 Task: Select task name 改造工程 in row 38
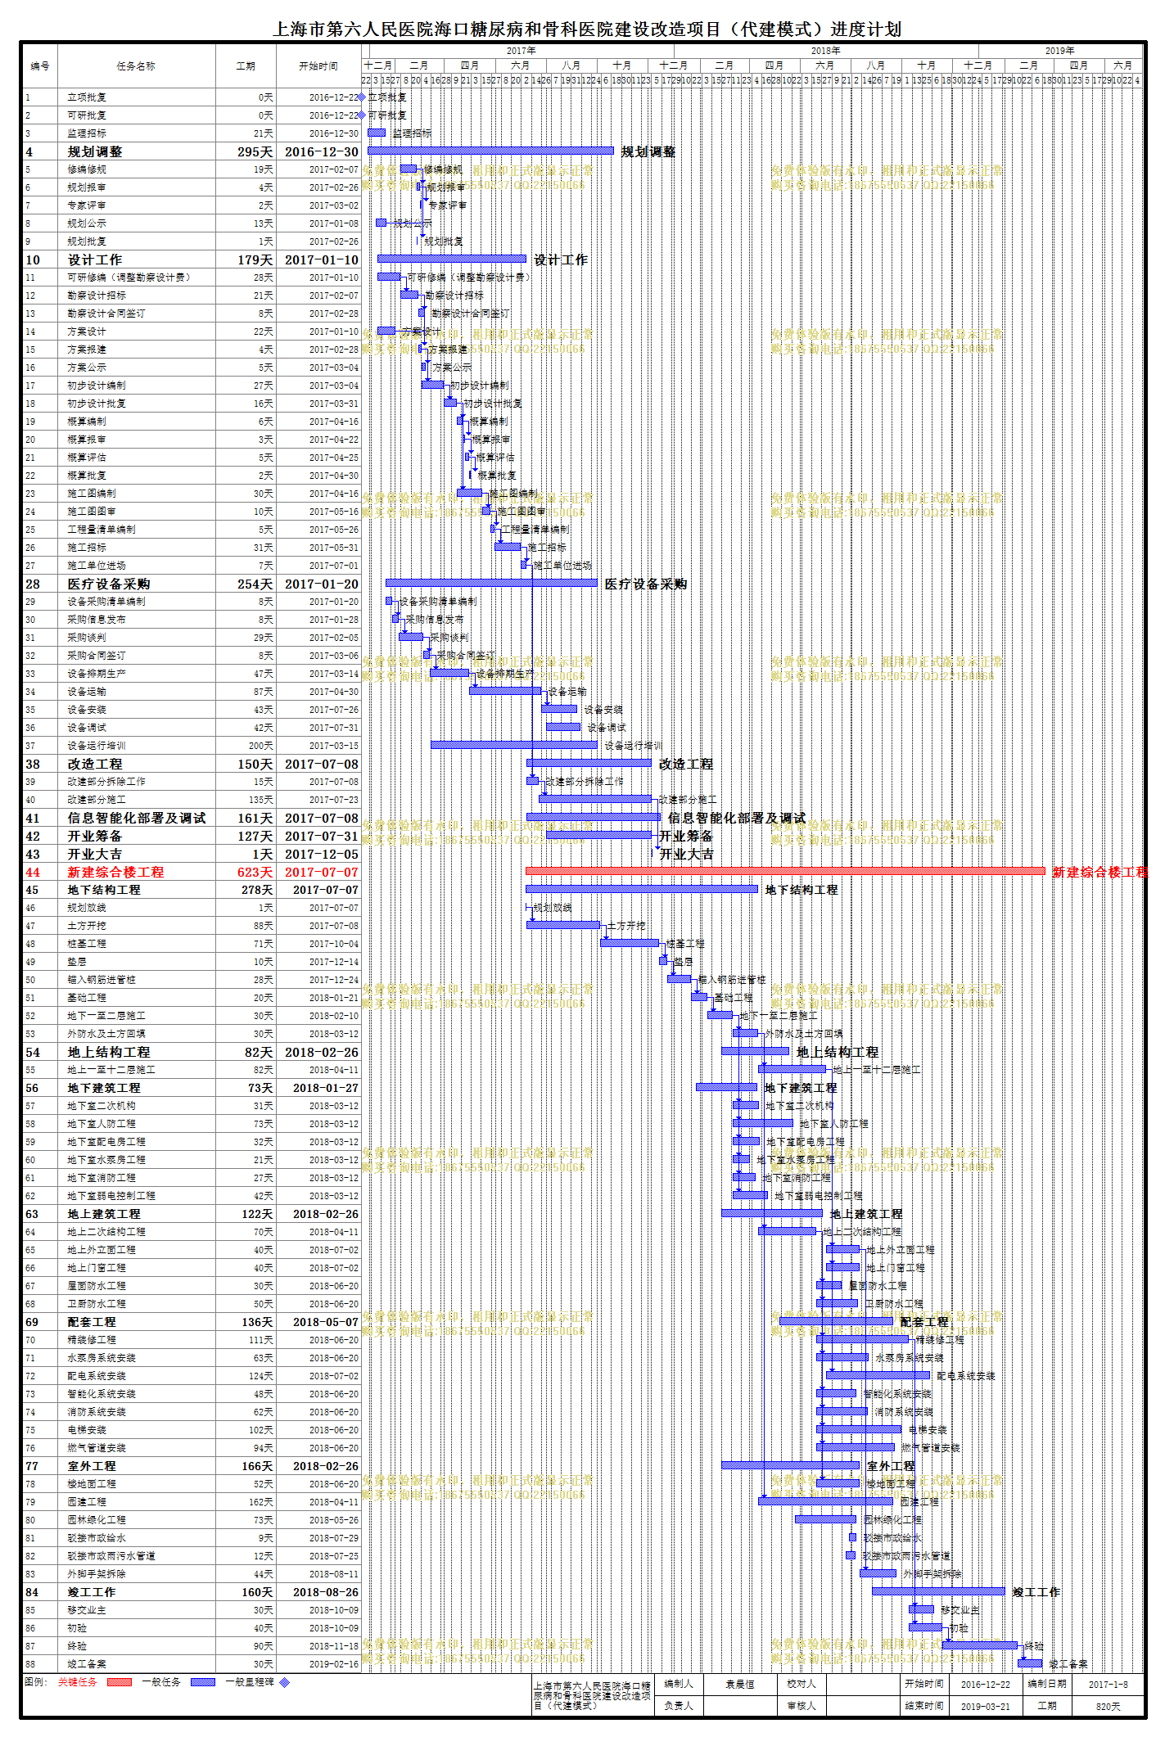[x=95, y=764]
